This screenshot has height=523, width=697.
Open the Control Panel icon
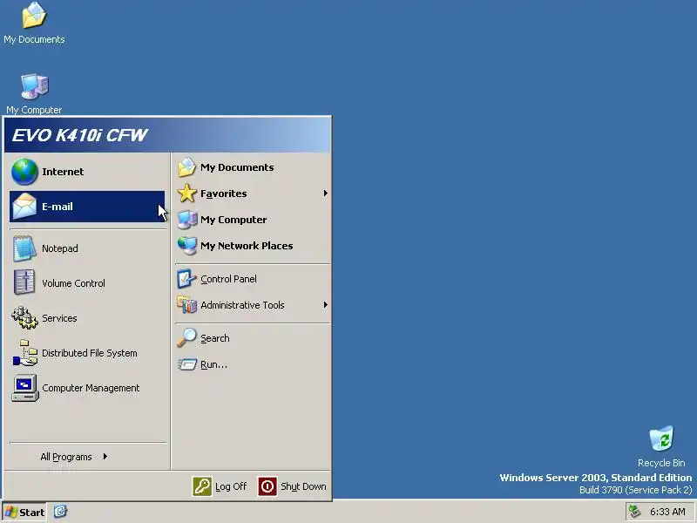[x=186, y=279]
